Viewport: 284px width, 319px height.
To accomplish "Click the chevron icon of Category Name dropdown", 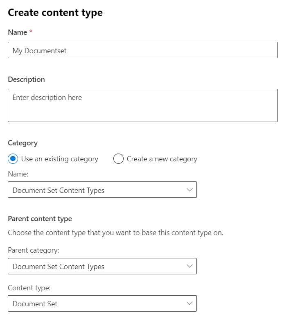I will (x=189, y=190).
